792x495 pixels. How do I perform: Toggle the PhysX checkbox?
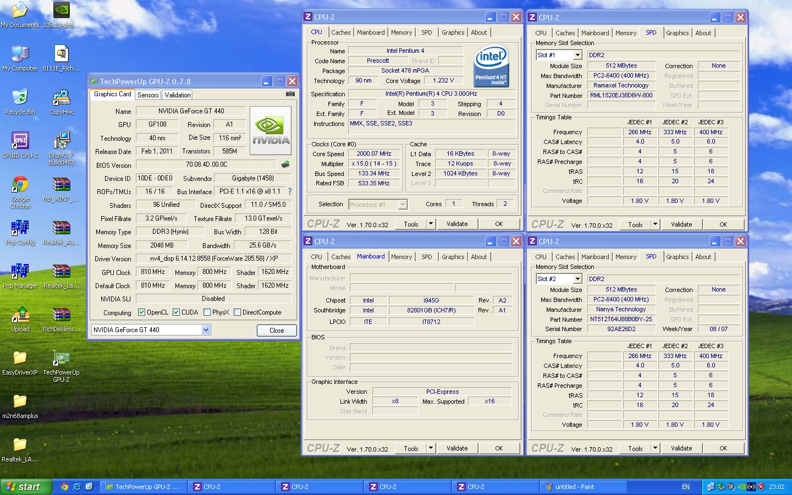[207, 312]
